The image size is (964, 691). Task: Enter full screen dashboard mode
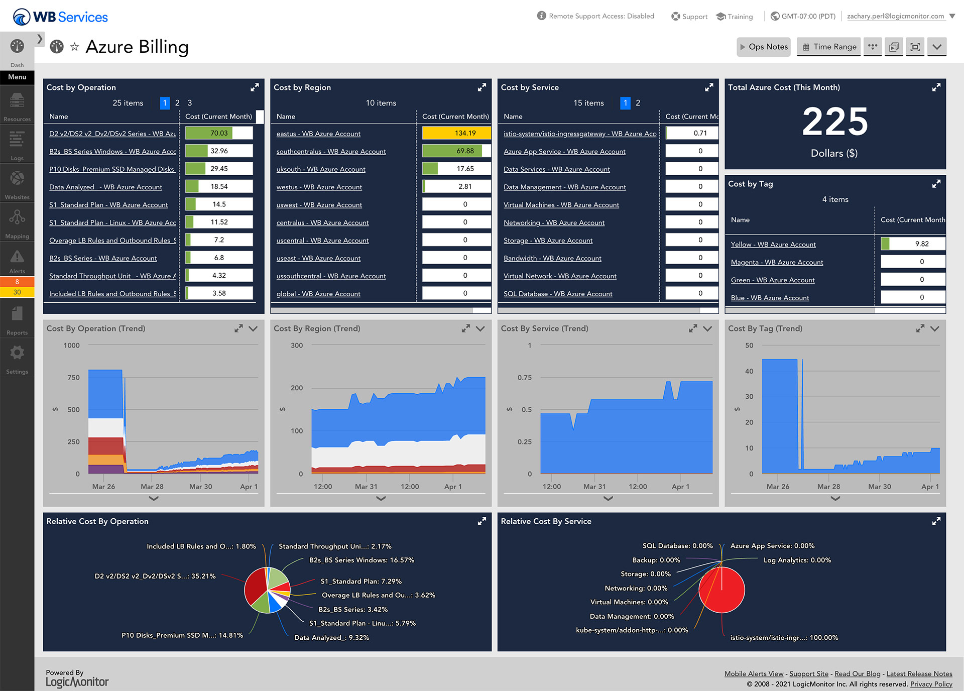[915, 47]
